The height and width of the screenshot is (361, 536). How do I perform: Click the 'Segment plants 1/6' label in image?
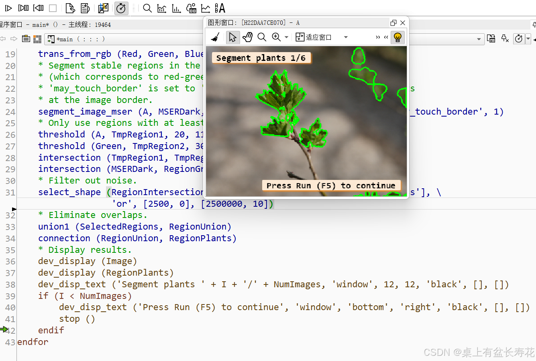coord(261,58)
